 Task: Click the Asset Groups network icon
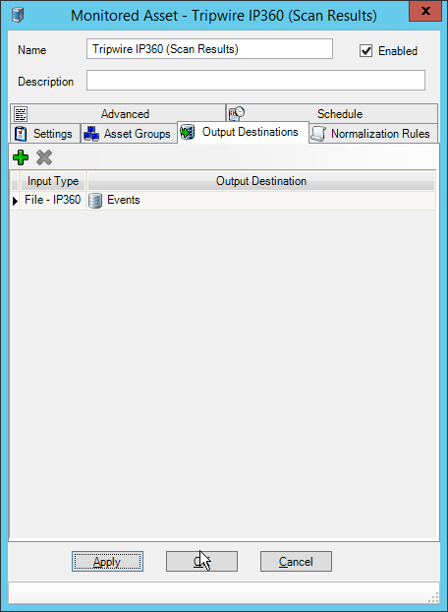point(91,134)
